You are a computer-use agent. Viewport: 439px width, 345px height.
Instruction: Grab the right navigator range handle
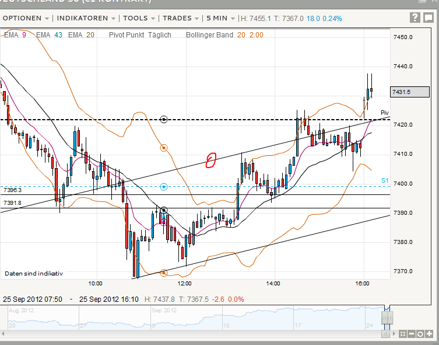pyautogui.click(x=389, y=318)
